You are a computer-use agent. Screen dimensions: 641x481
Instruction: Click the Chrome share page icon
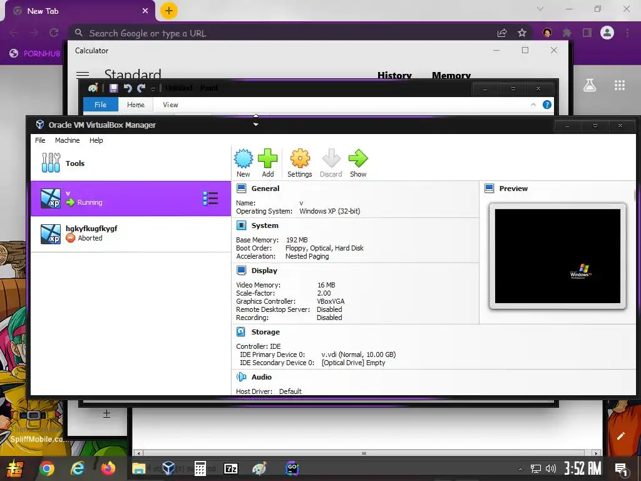click(x=502, y=33)
